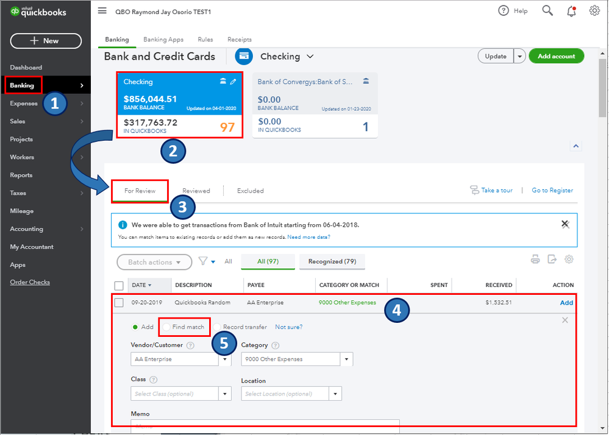This screenshot has width=609, height=435.
Task: Open the filter dropdown arrow
Action: (213, 262)
